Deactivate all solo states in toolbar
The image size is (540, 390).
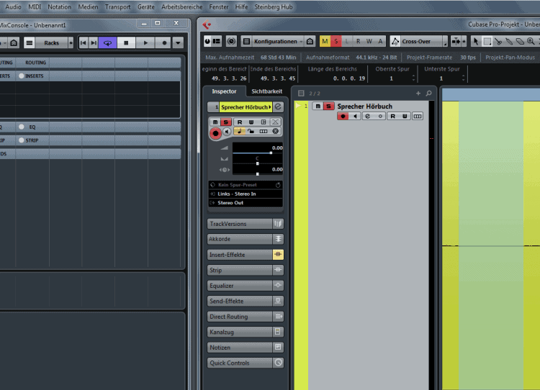pyautogui.click(x=336, y=42)
